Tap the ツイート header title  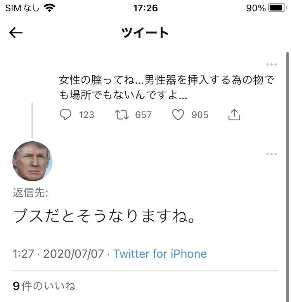pyautogui.click(x=145, y=33)
